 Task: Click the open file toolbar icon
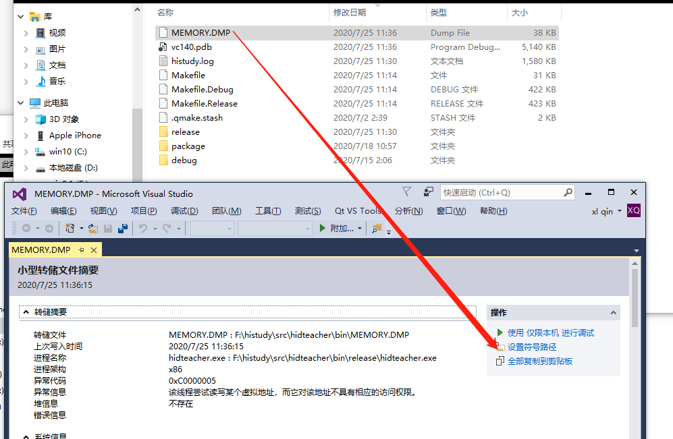(x=93, y=229)
